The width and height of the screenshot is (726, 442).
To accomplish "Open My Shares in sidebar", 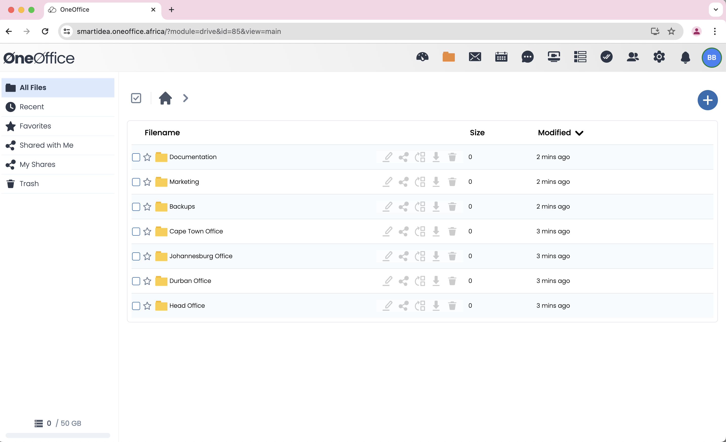I will (x=58, y=164).
